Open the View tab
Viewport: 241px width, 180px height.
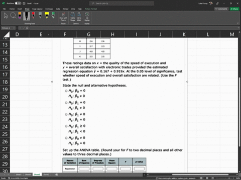coord(73,9)
